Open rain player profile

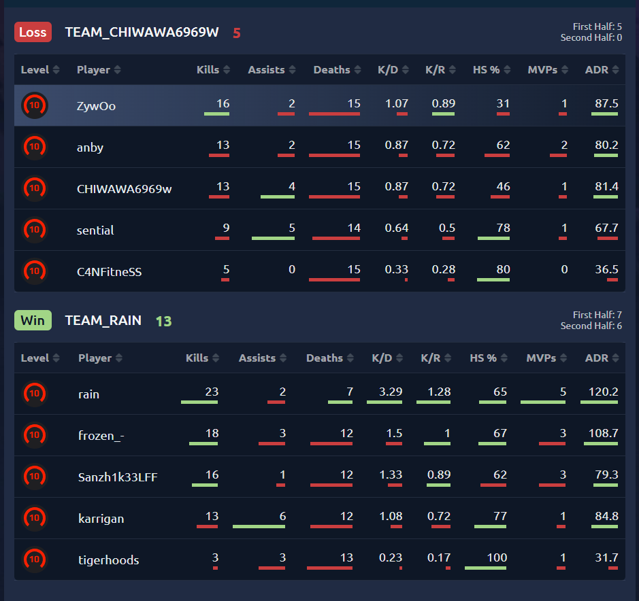click(x=89, y=394)
